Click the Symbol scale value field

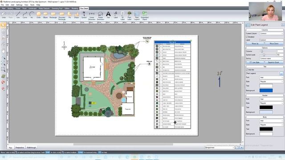280,55
